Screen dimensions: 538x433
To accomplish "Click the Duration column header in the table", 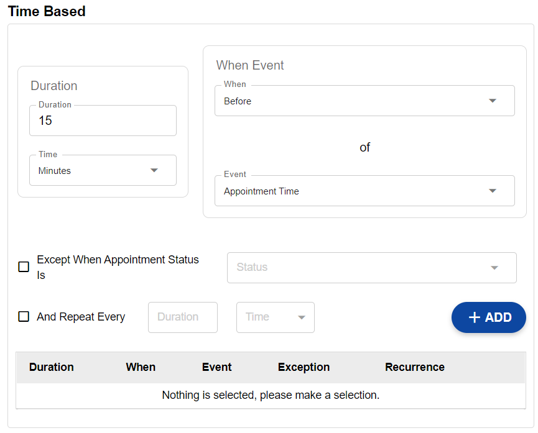I will tap(52, 367).
